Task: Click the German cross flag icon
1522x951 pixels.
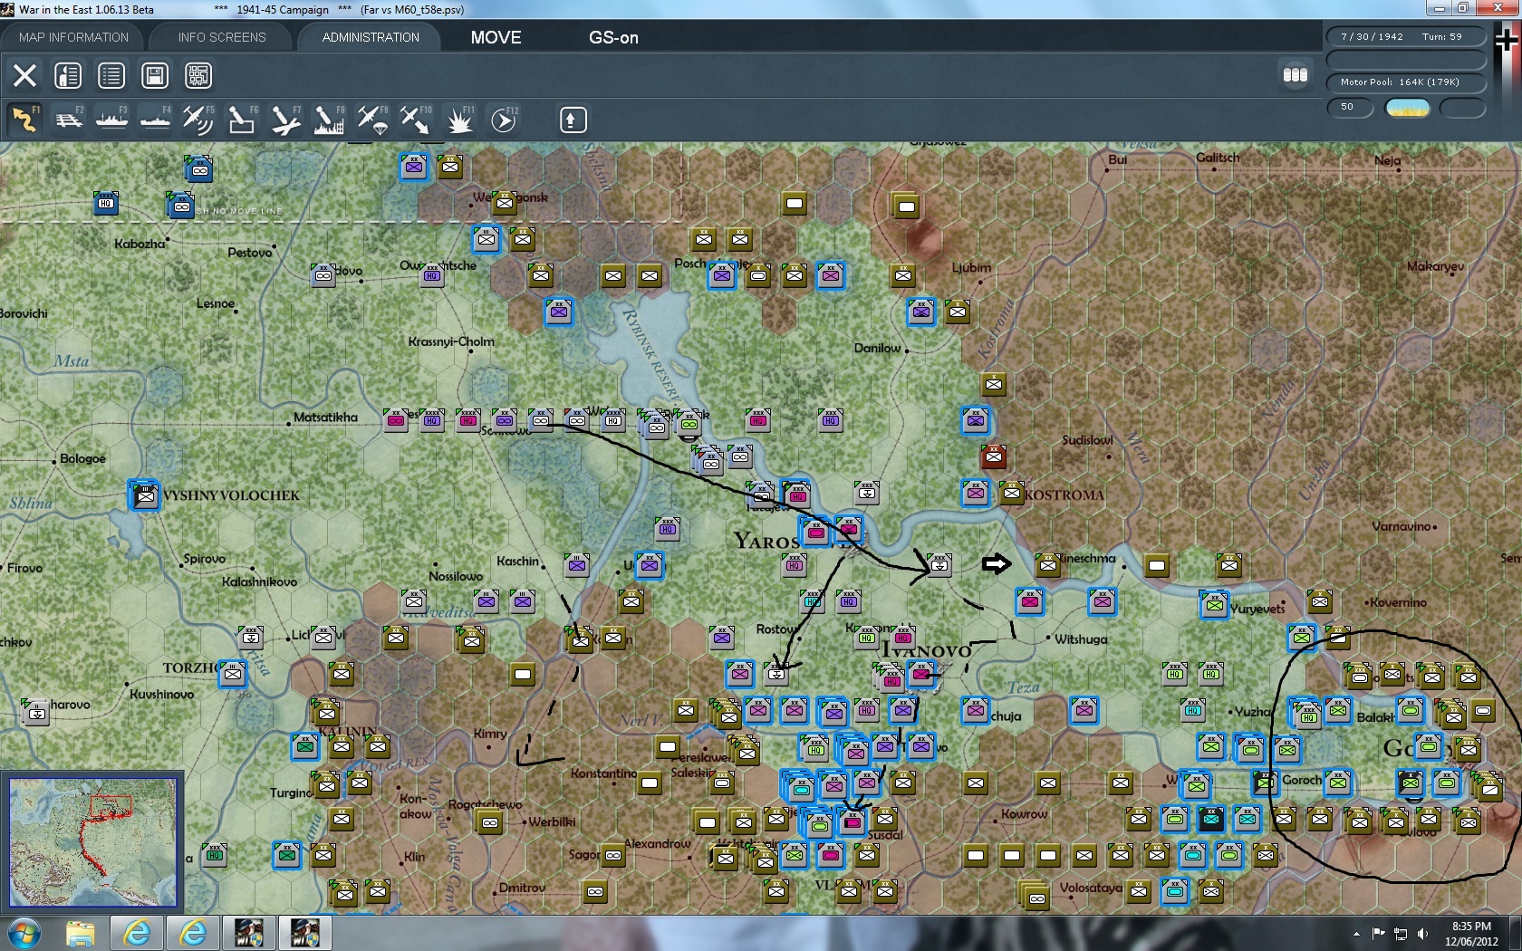Action: point(1508,41)
